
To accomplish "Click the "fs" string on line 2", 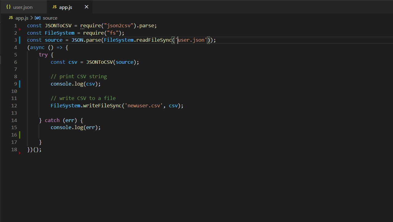I will (113, 33).
